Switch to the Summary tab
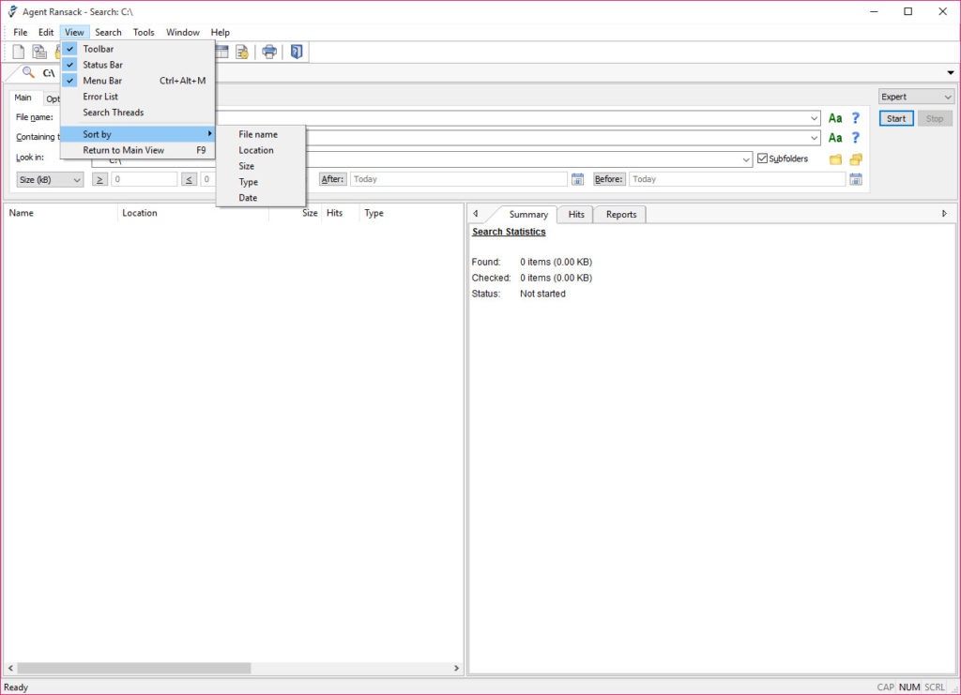 (x=528, y=215)
